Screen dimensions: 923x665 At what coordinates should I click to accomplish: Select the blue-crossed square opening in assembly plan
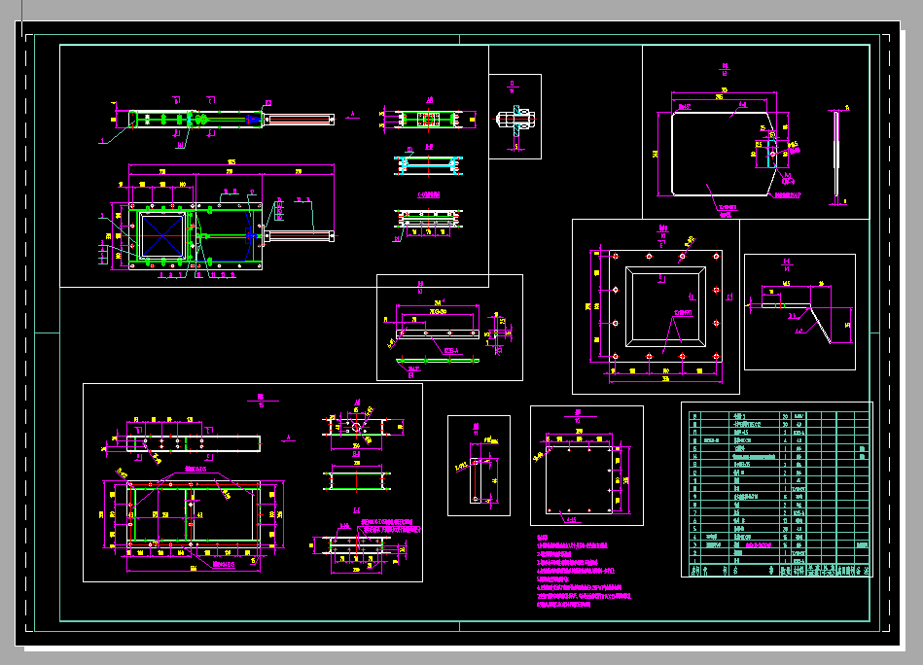click(162, 235)
